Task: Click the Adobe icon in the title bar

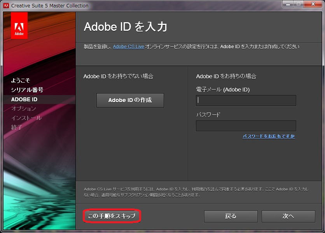Action: (x=6, y=5)
